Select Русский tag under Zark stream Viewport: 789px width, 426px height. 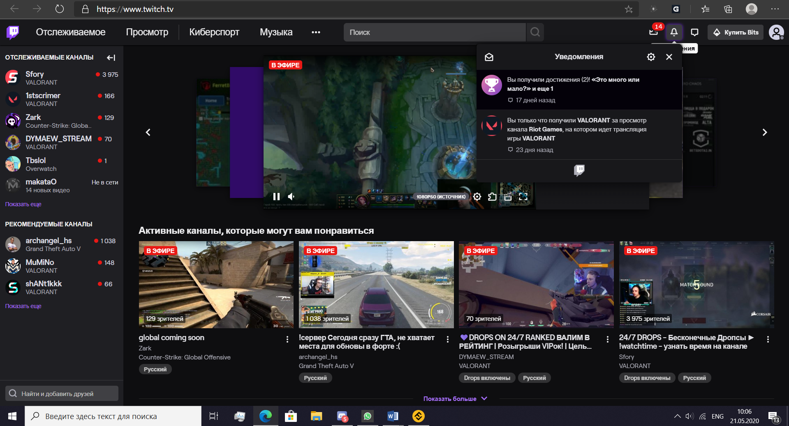tap(155, 369)
